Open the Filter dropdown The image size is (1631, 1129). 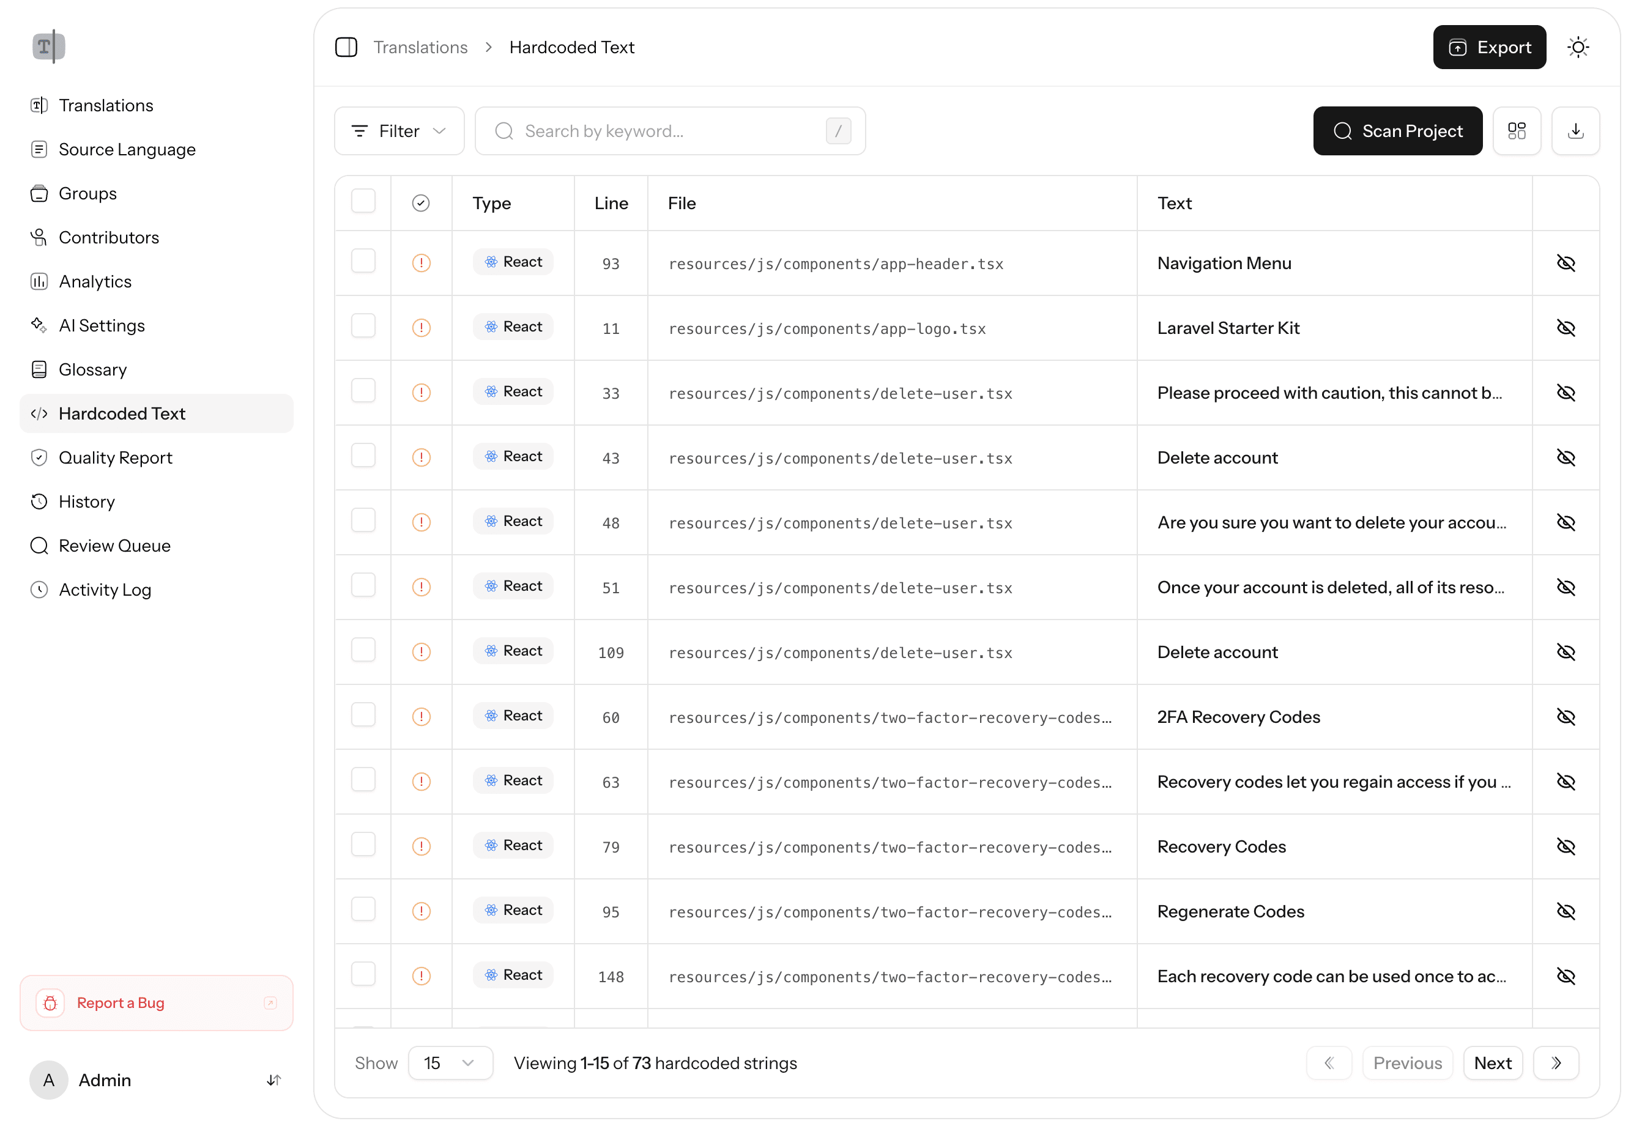399,130
